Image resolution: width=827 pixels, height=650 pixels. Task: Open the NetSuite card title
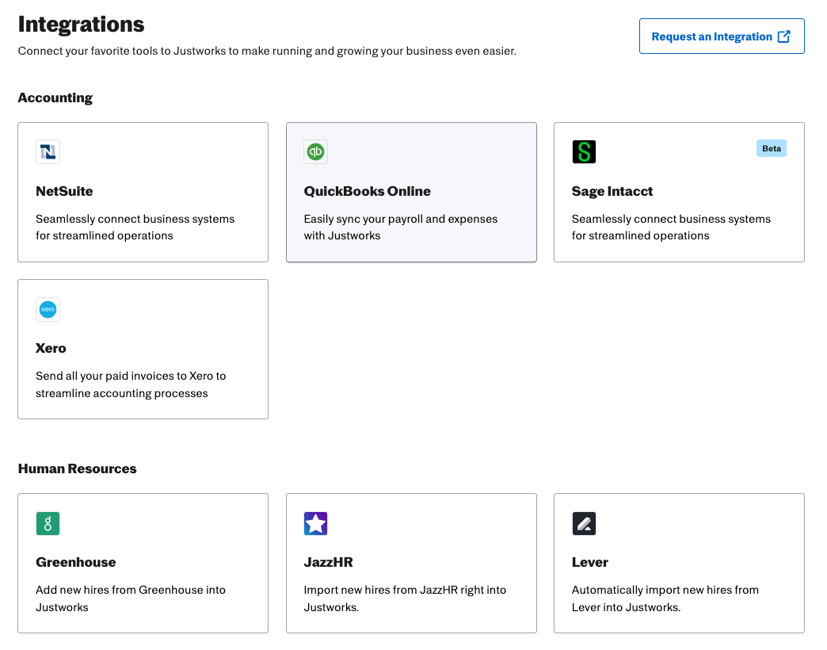point(64,191)
